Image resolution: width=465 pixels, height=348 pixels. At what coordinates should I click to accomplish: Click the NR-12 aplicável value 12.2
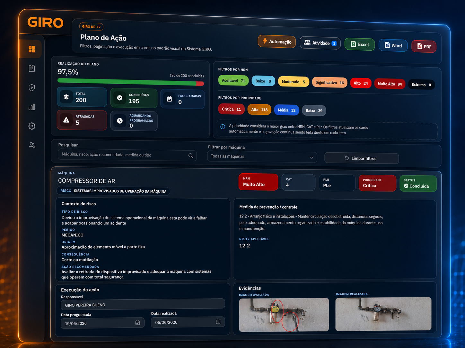pyautogui.click(x=244, y=245)
